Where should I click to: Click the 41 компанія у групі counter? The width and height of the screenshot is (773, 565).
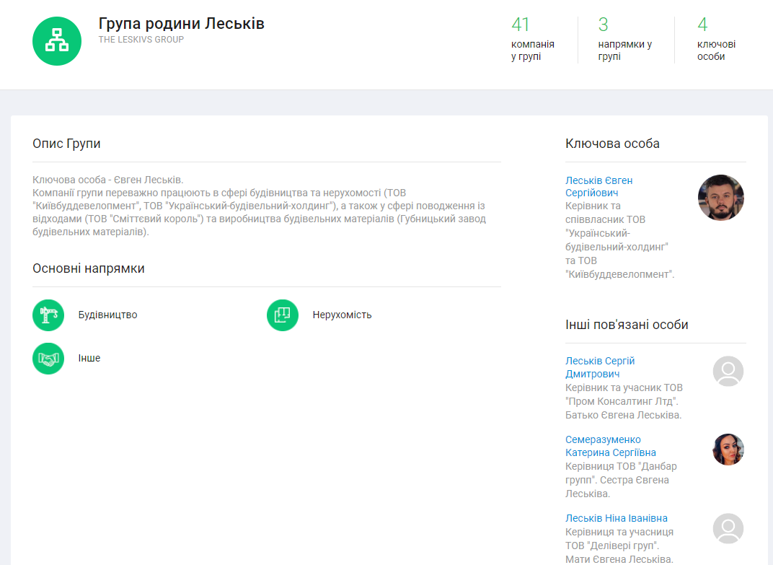[x=532, y=40]
